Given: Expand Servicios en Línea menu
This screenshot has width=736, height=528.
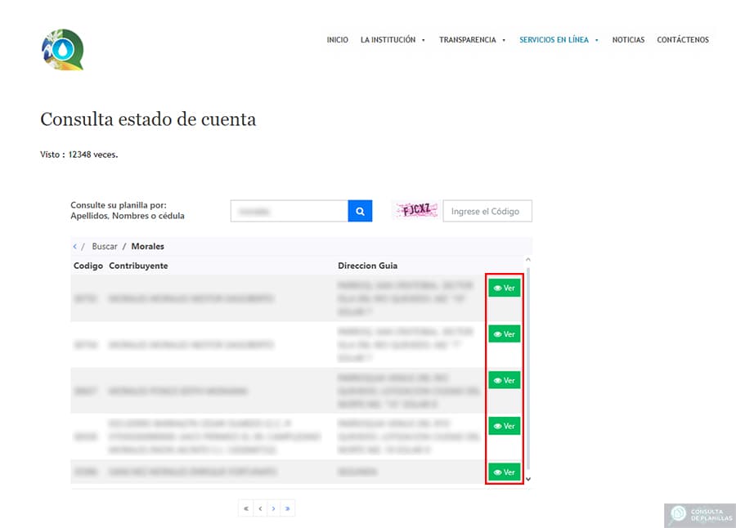Looking at the screenshot, I should point(559,40).
